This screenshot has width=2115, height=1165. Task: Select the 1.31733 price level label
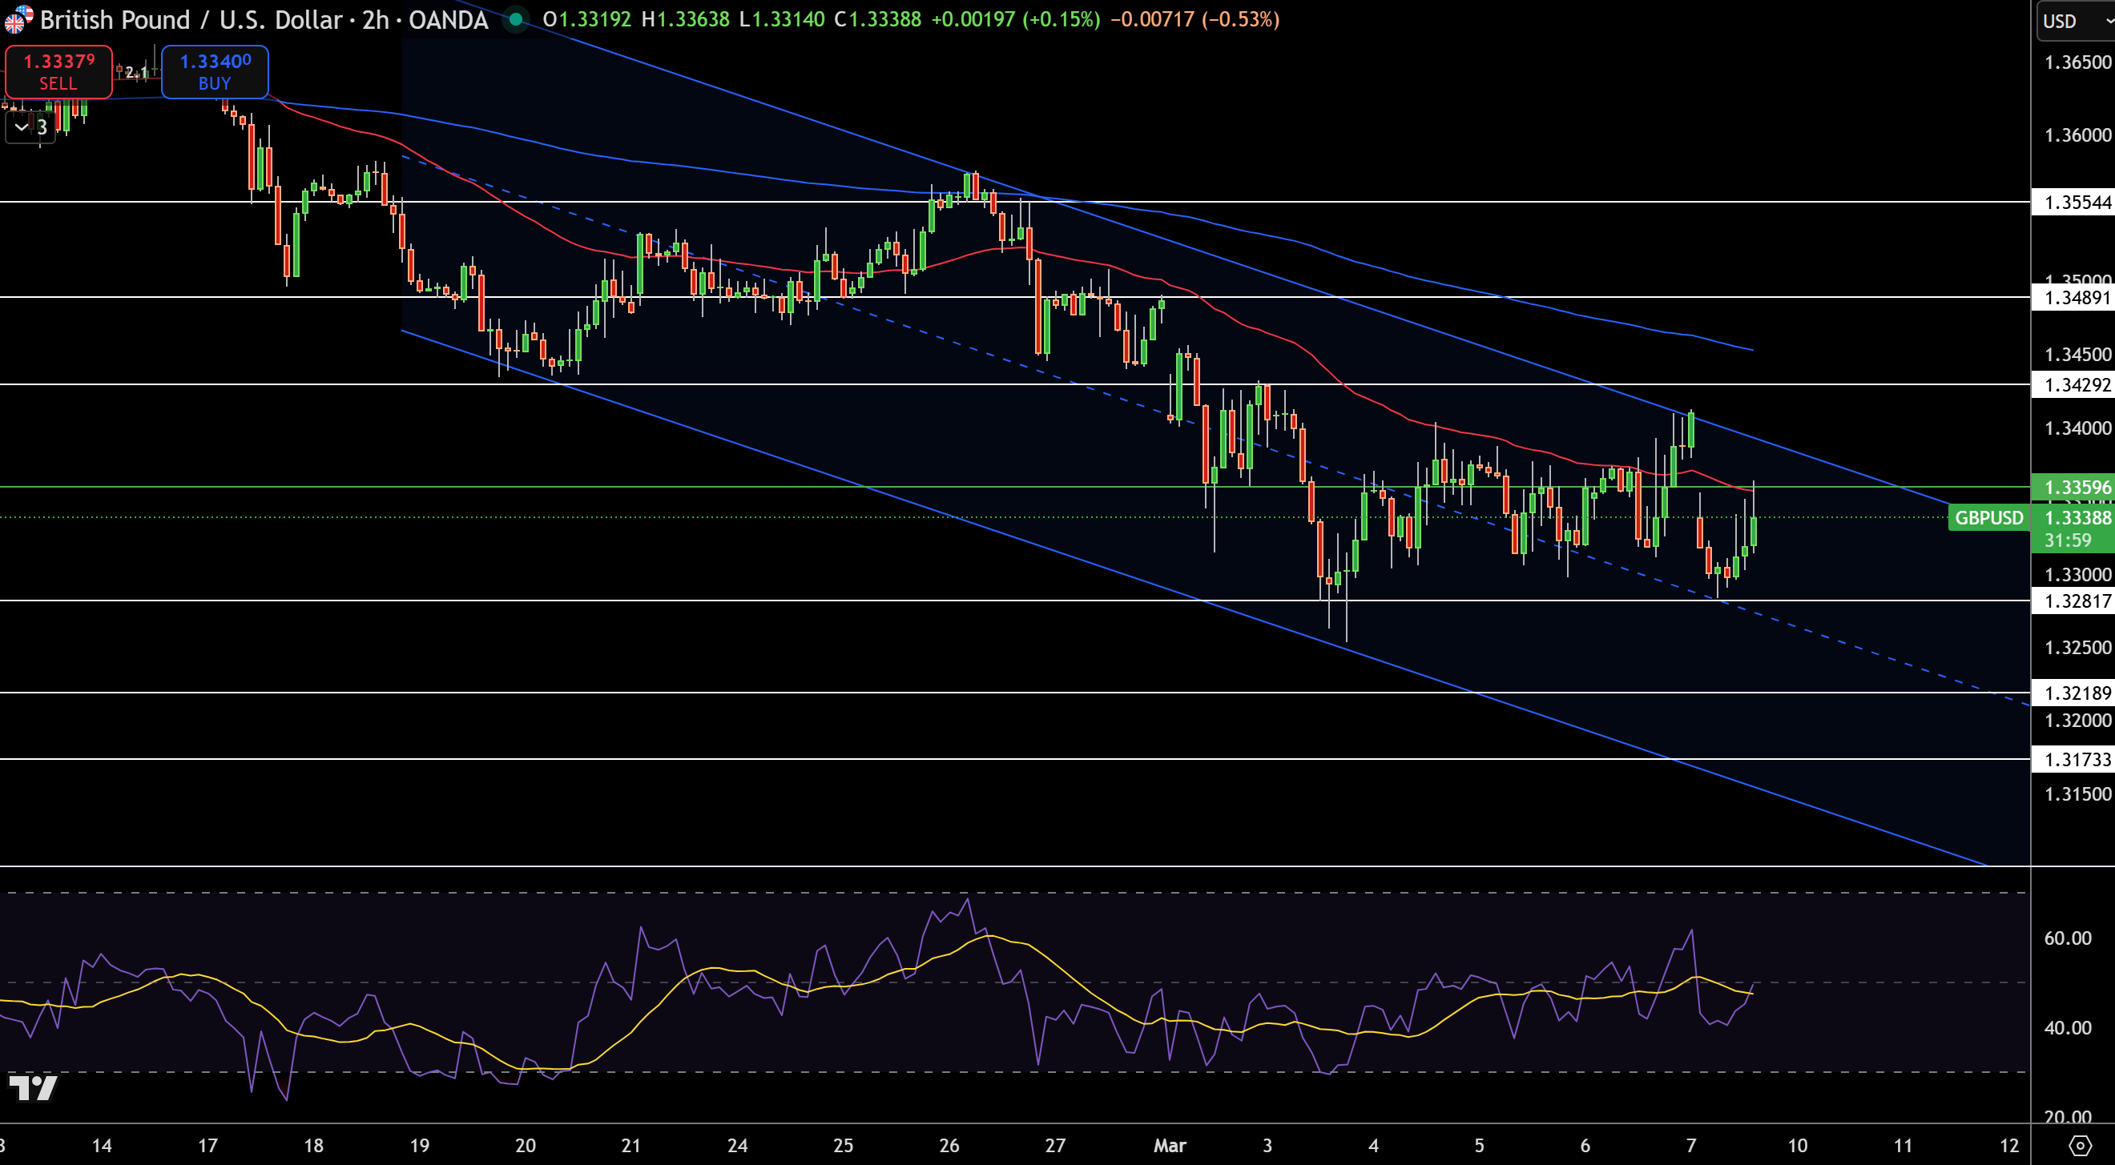2073,760
